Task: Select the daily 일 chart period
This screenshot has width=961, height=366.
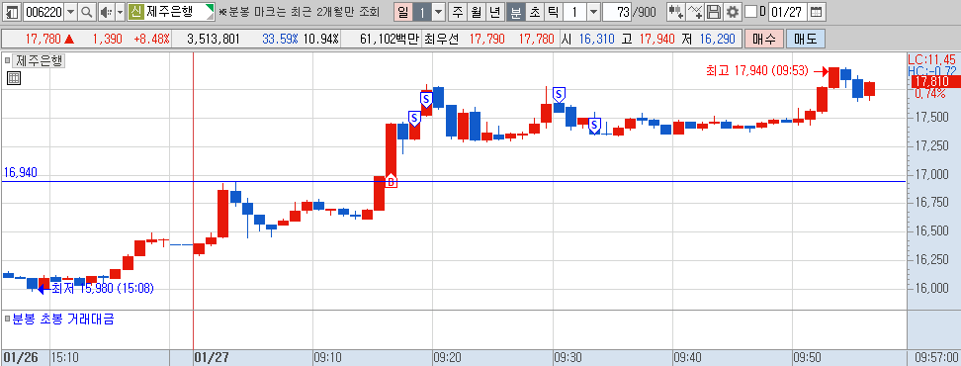Action: (402, 11)
